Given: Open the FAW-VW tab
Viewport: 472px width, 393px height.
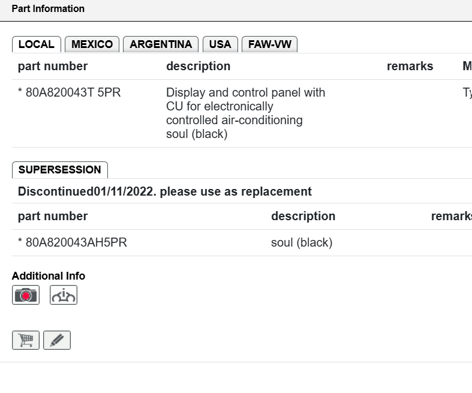Looking at the screenshot, I should 269,44.
